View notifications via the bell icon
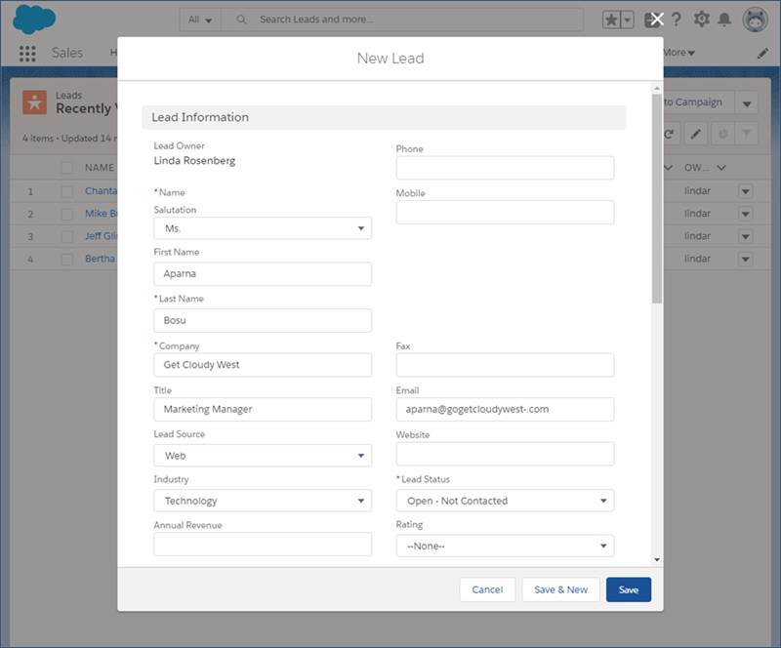 point(724,20)
